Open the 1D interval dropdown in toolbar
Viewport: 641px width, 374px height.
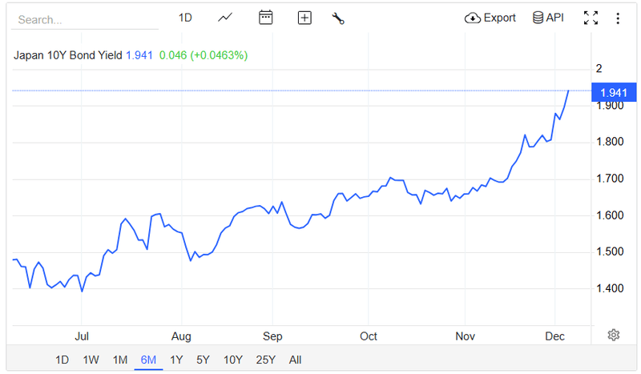coord(185,18)
